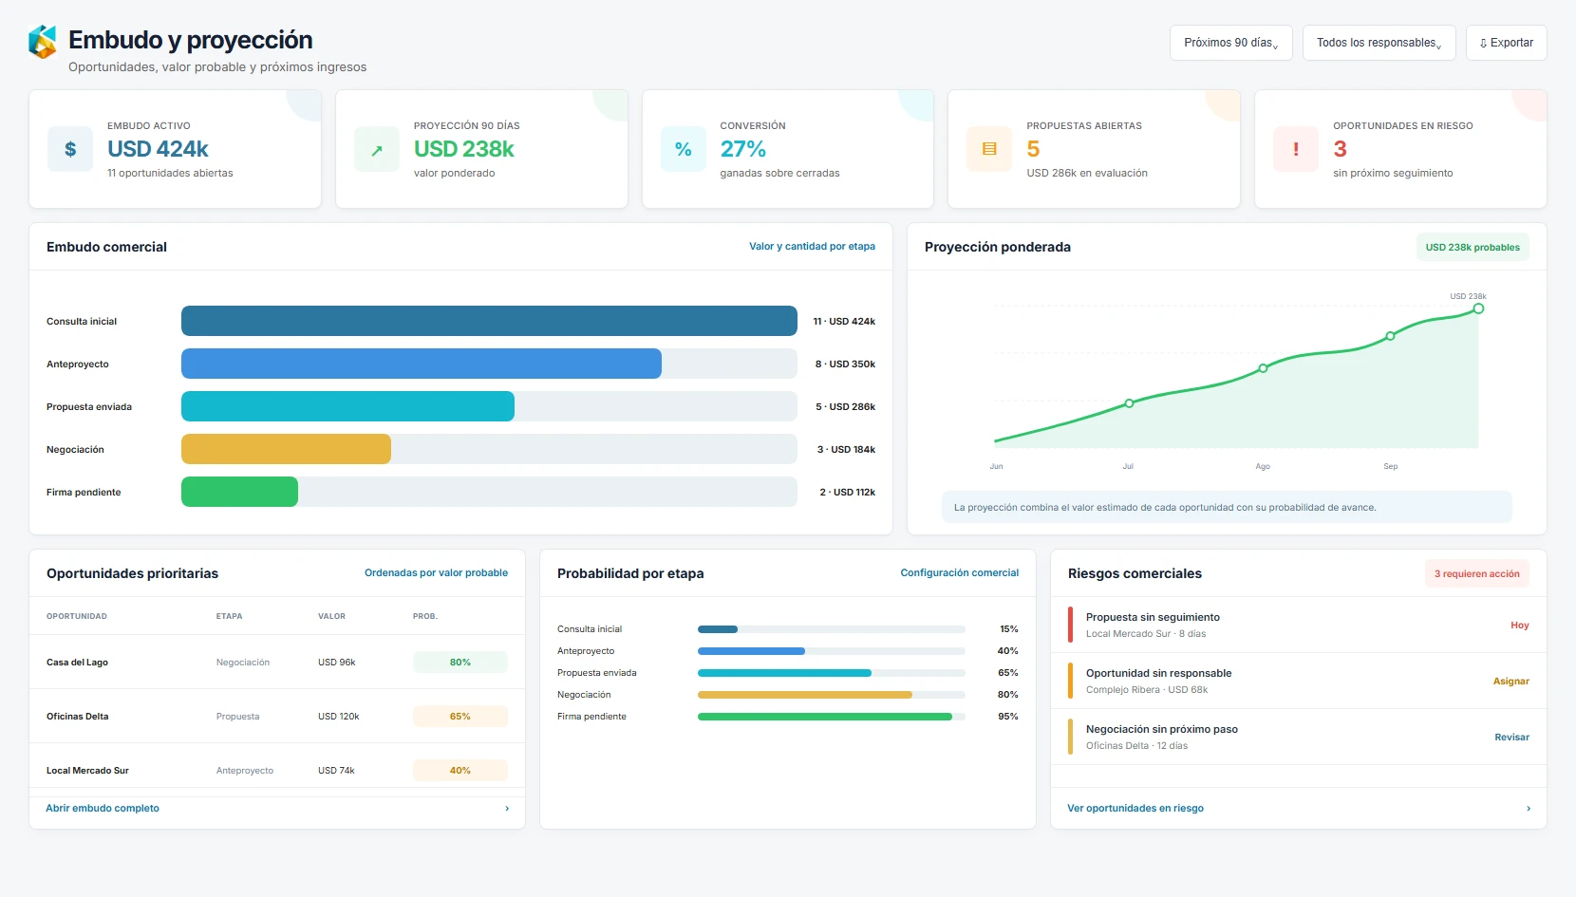Viewport: 1576px width, 897px height.
Task: Click the chevron next to Abrir embudo completo
Action: pyautogui.click(x=507, y=809)
